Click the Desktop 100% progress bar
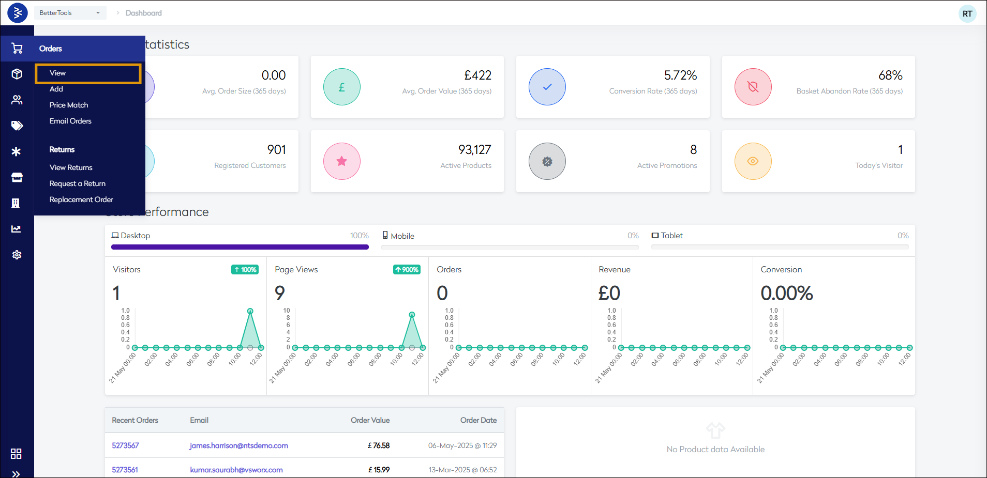 coord(240,247)
